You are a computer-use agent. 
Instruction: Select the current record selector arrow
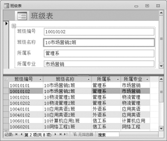point(6,23)
